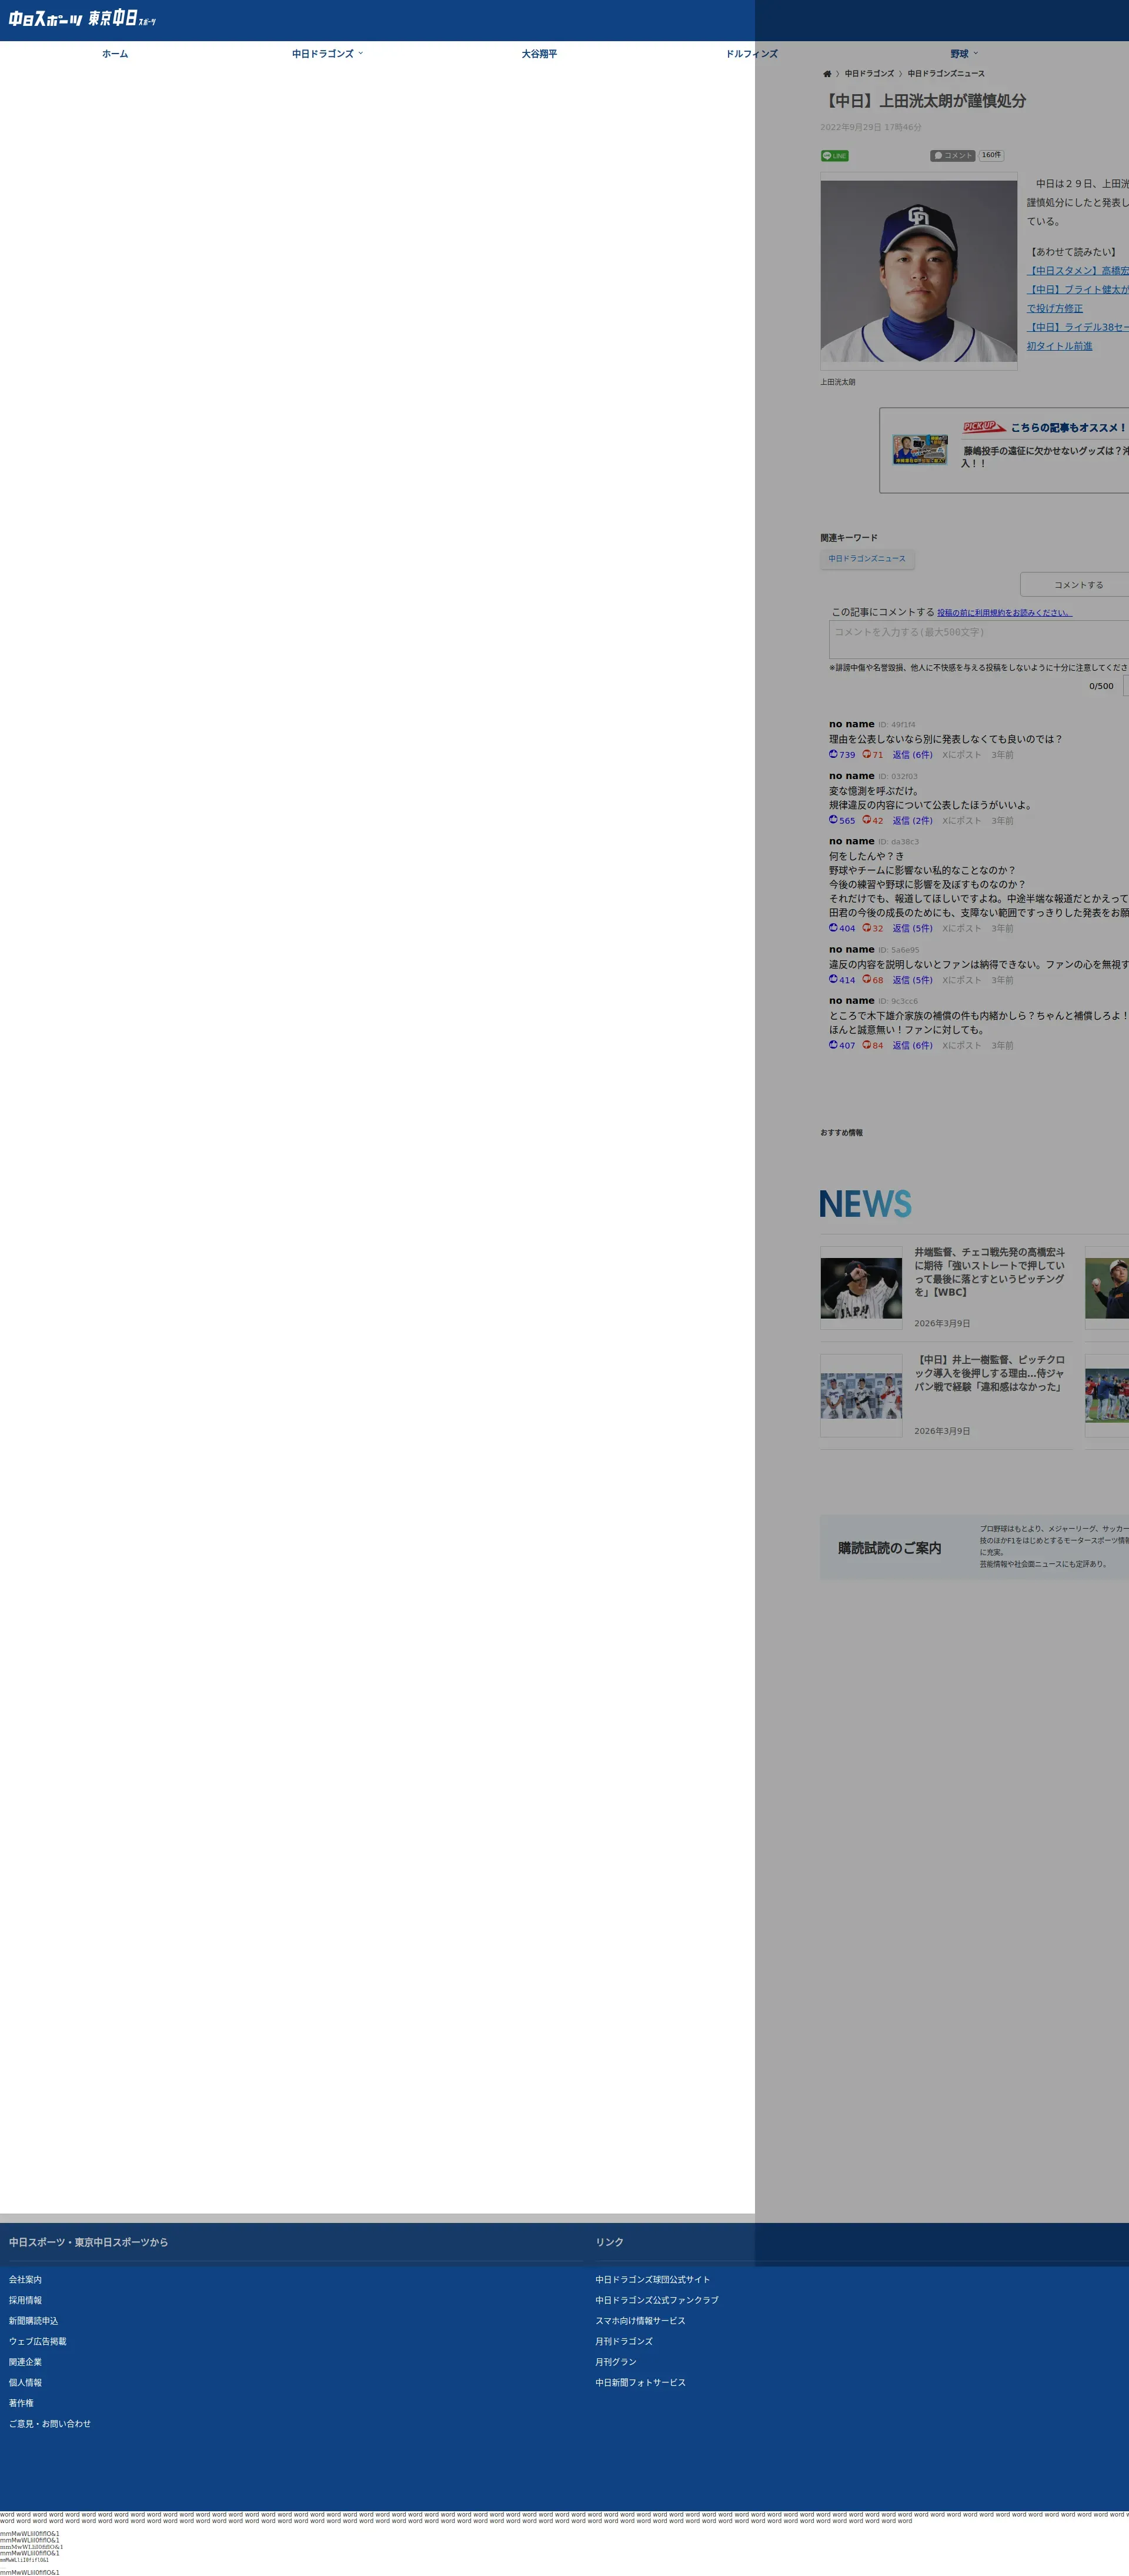Open the 会社案内 footer link

tap(26, 2279)
